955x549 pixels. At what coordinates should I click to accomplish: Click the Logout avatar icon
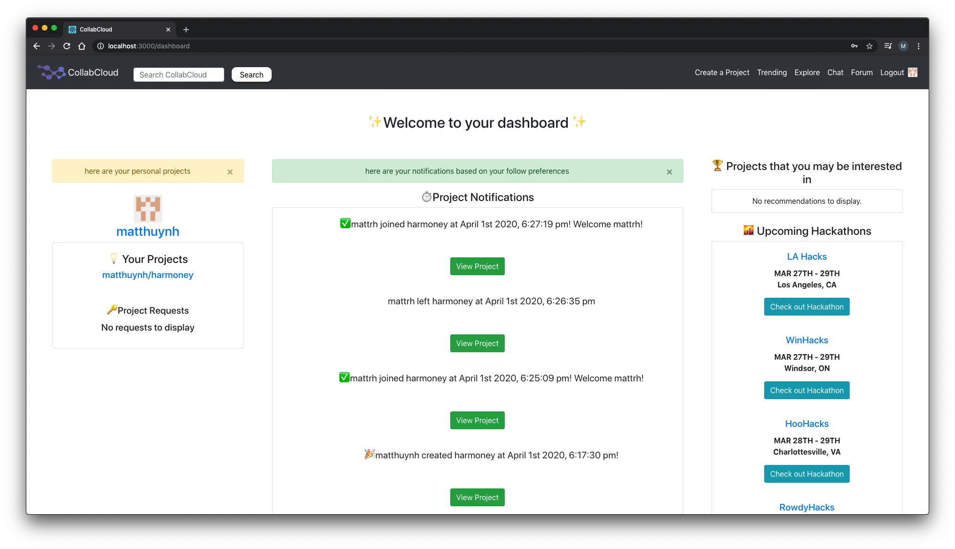point(912,72)
